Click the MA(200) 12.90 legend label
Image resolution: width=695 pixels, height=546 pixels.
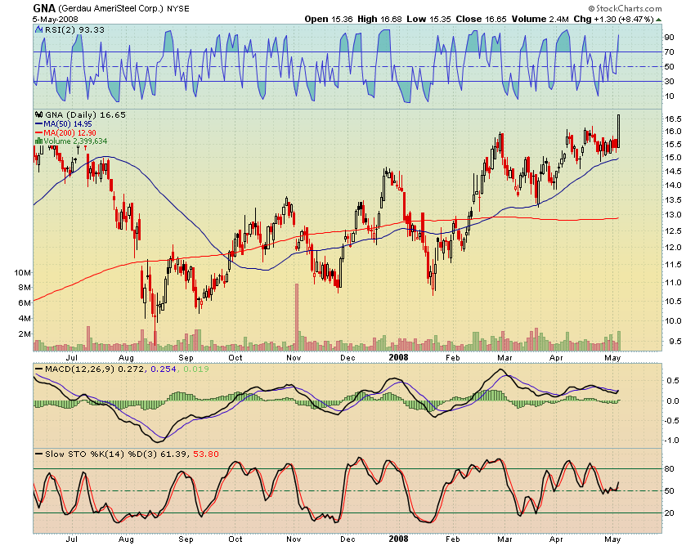(69, 133)
